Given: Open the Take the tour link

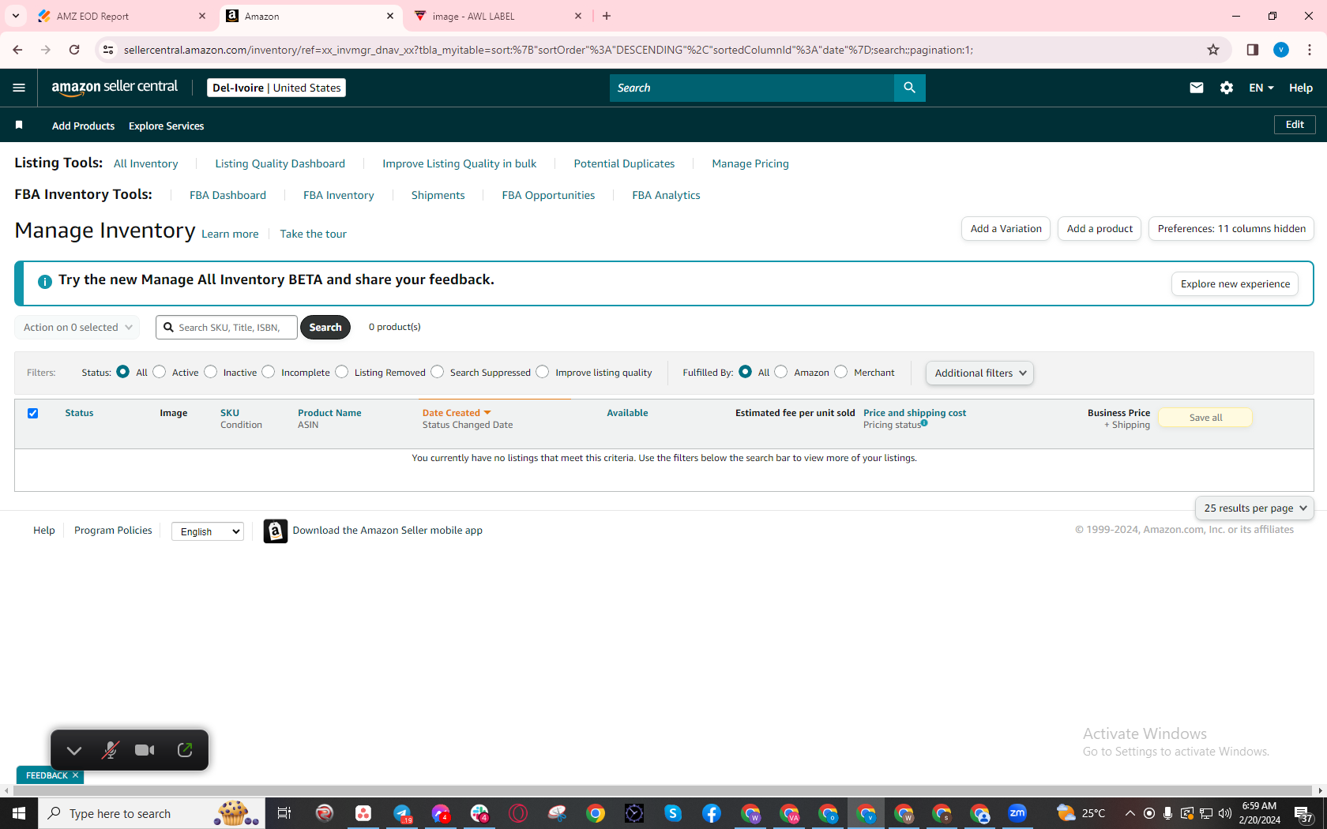Looking at the screenshot, I should click(x=313, y=234).
